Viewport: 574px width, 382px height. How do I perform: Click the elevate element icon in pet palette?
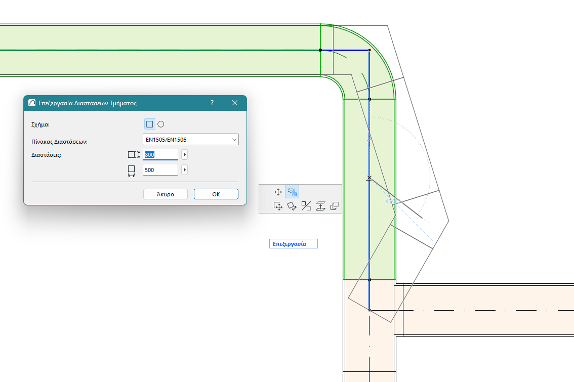coord(320,206)
